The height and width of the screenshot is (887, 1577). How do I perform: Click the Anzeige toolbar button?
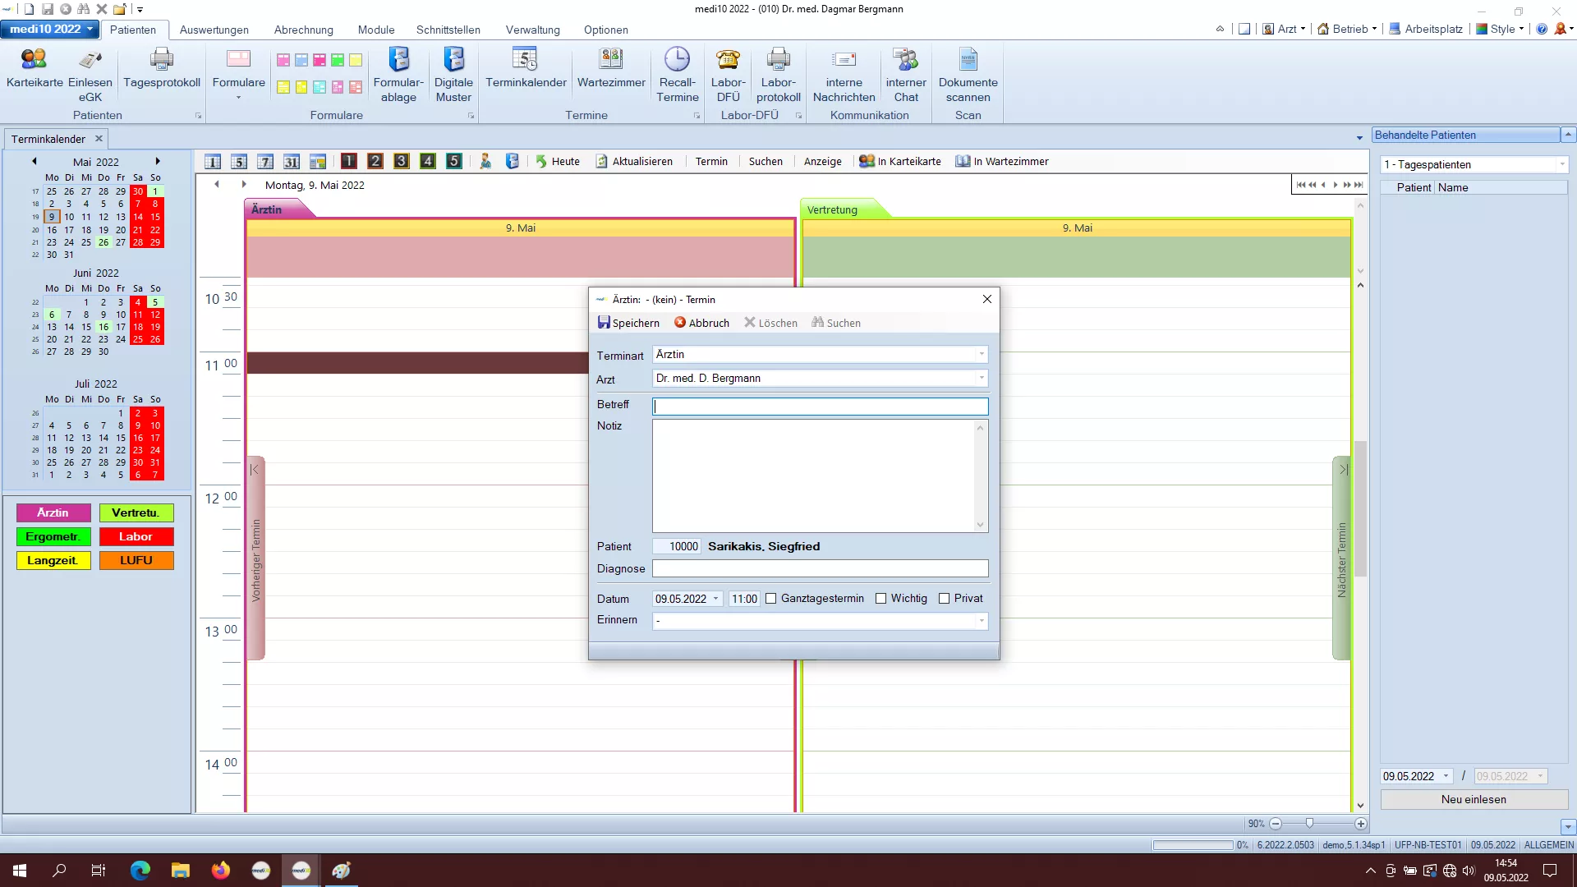click(823, 162)
